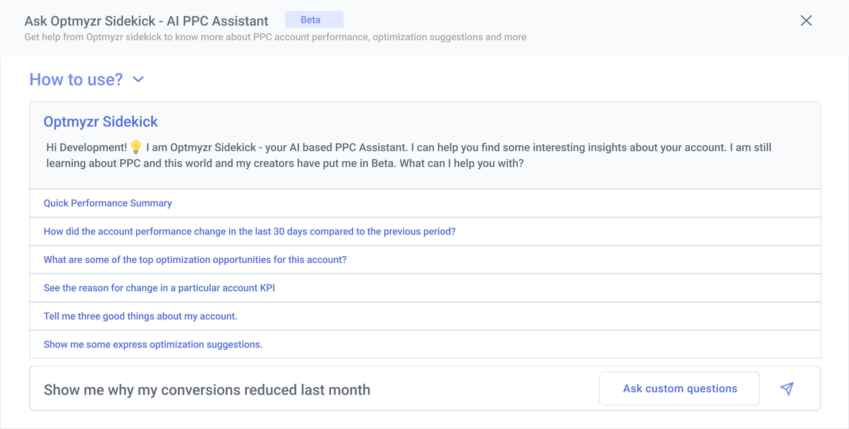The height and width of the screenshot is (429, 849).
Task: Click the subtitle about PPC account performance
Action: [275, 37]
